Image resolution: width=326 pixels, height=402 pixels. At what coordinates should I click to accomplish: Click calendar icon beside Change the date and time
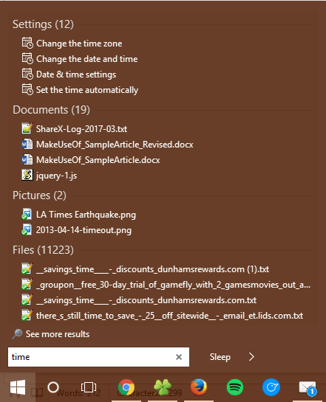coord(27,58)
